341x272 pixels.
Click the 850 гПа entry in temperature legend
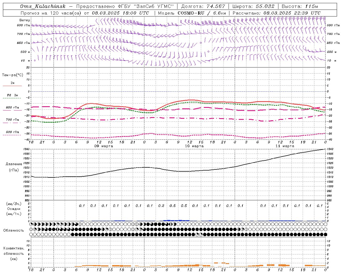point(13,108)
